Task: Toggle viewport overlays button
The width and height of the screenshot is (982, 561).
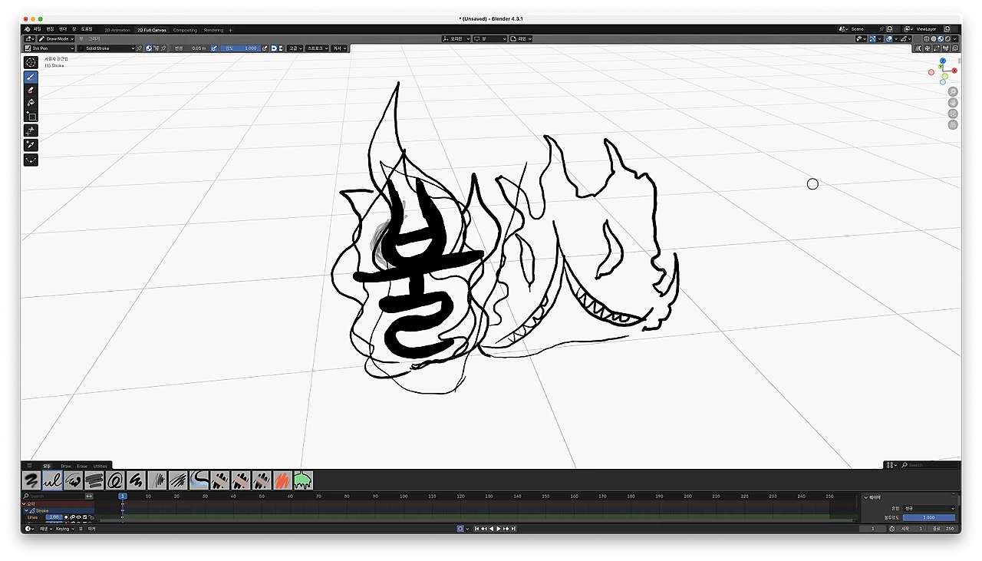Action: click(889, 39)
